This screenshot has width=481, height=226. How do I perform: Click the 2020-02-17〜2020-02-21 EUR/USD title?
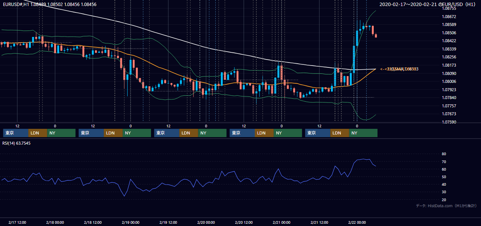(428, 5)
